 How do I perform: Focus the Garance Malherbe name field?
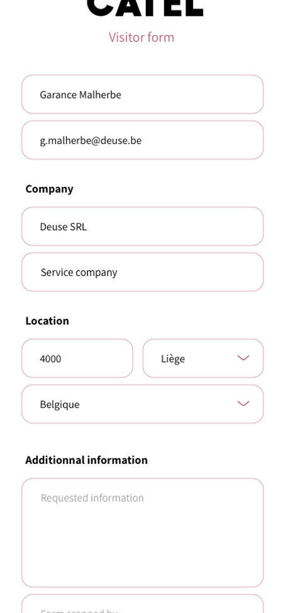tap(142, 94)
